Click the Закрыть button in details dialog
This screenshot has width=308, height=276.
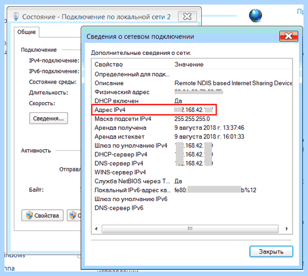tap(271, 251)
